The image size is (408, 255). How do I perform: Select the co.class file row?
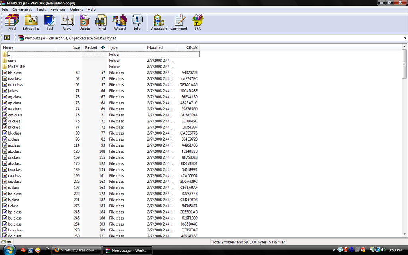[x=100, y=182]
